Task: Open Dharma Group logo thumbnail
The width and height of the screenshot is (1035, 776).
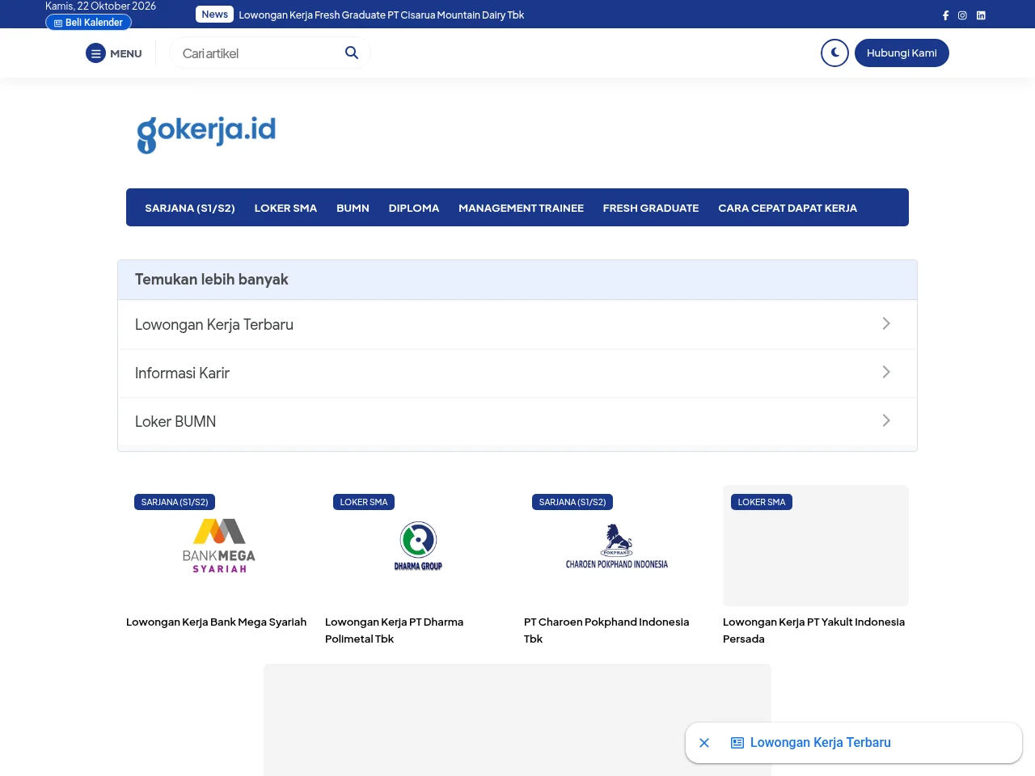Action: click(418, 546)
